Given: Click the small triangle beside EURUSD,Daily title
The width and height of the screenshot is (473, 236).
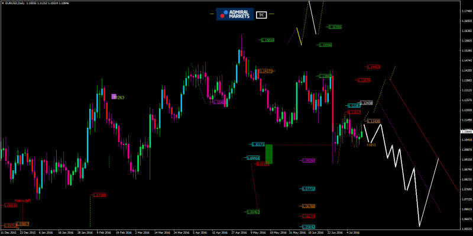Looking at the screenshot, I should click(x=3, y=3).
